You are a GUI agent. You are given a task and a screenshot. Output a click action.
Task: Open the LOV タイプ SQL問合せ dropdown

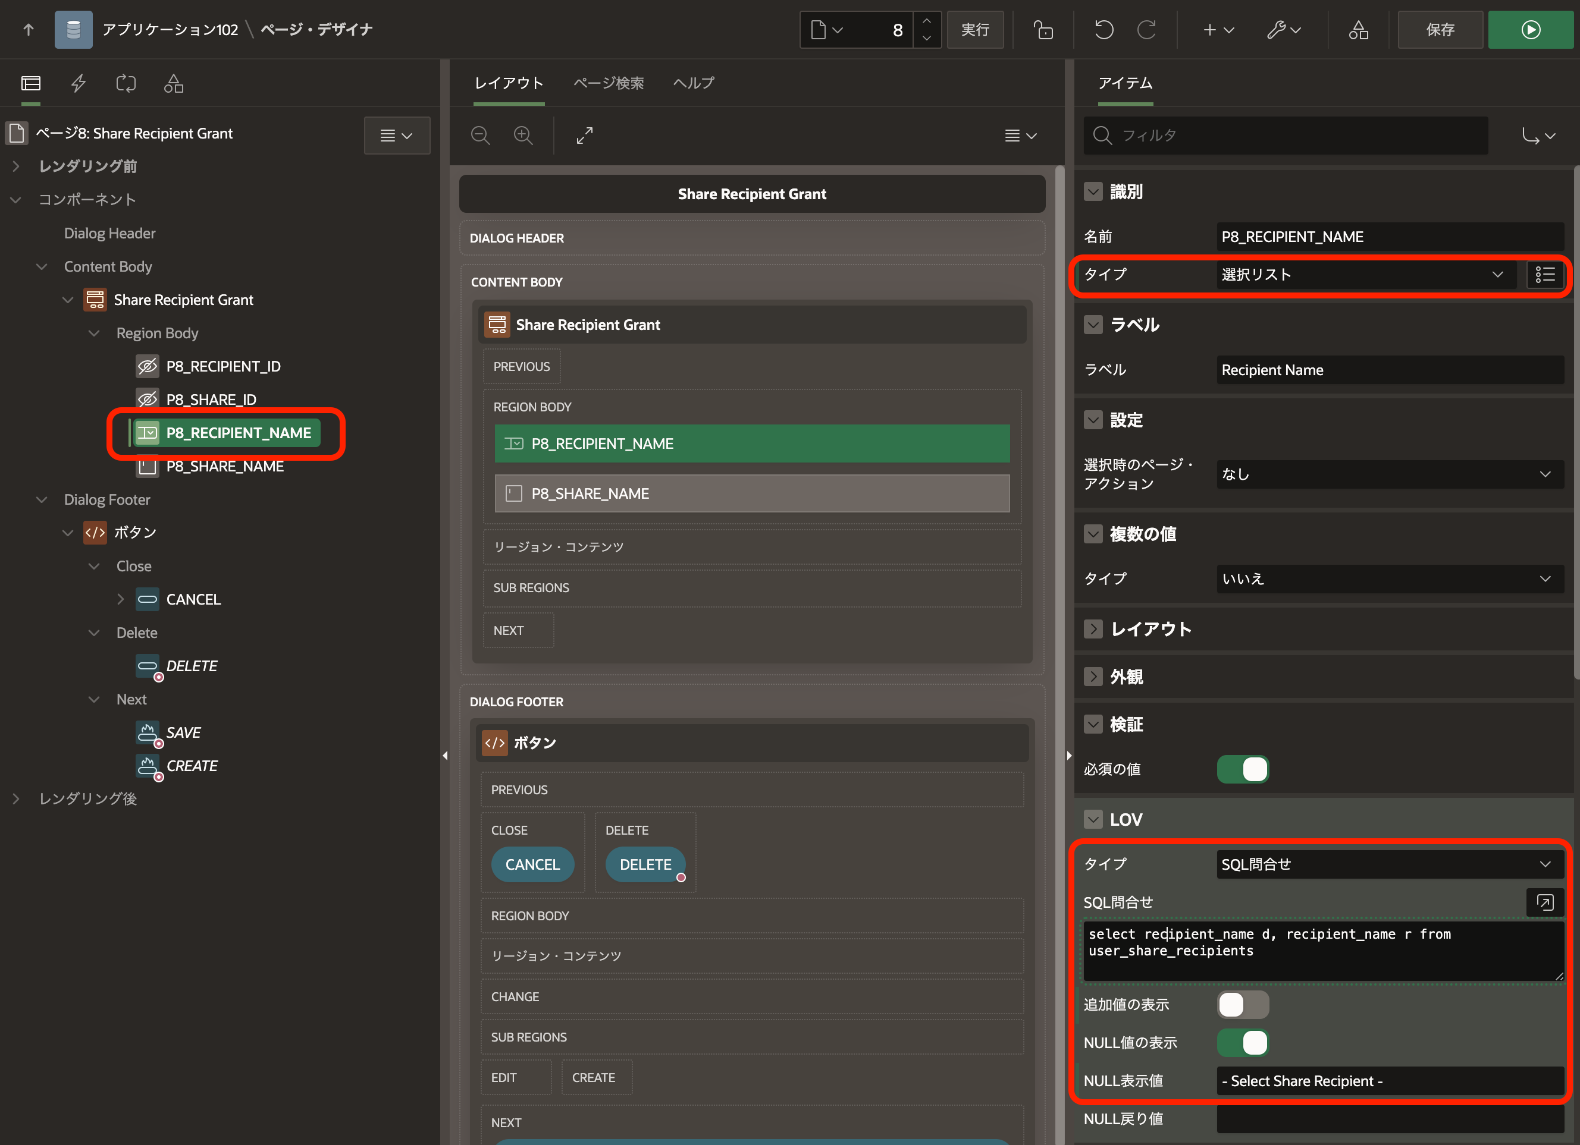[1388, 864]
